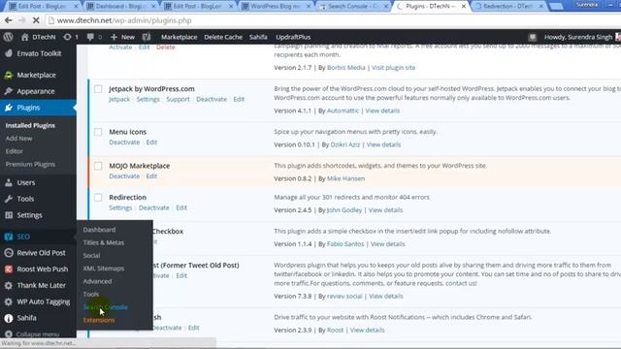
Task: Click the browser back arrow
Action: pos(8,20)
